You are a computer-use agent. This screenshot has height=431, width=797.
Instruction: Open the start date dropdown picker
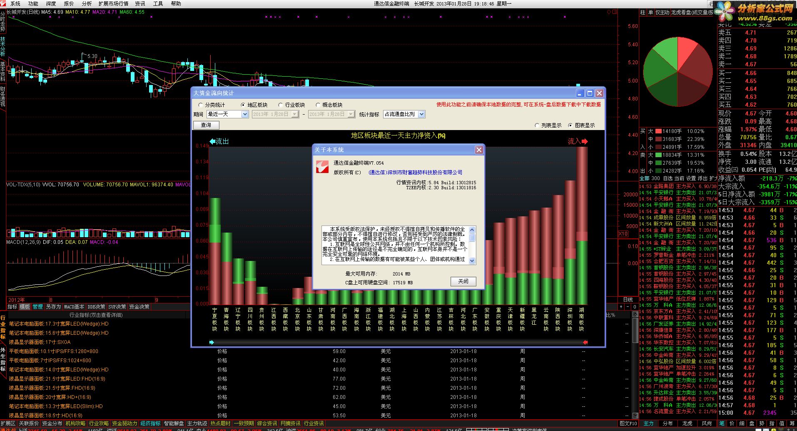(295, 114)
